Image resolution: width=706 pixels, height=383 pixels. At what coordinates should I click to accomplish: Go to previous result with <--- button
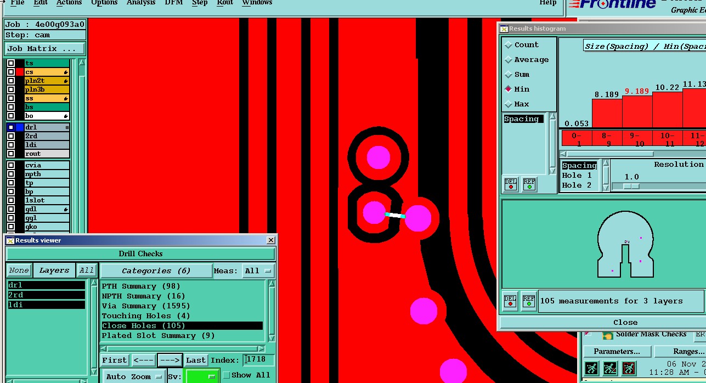pos(144,360)
